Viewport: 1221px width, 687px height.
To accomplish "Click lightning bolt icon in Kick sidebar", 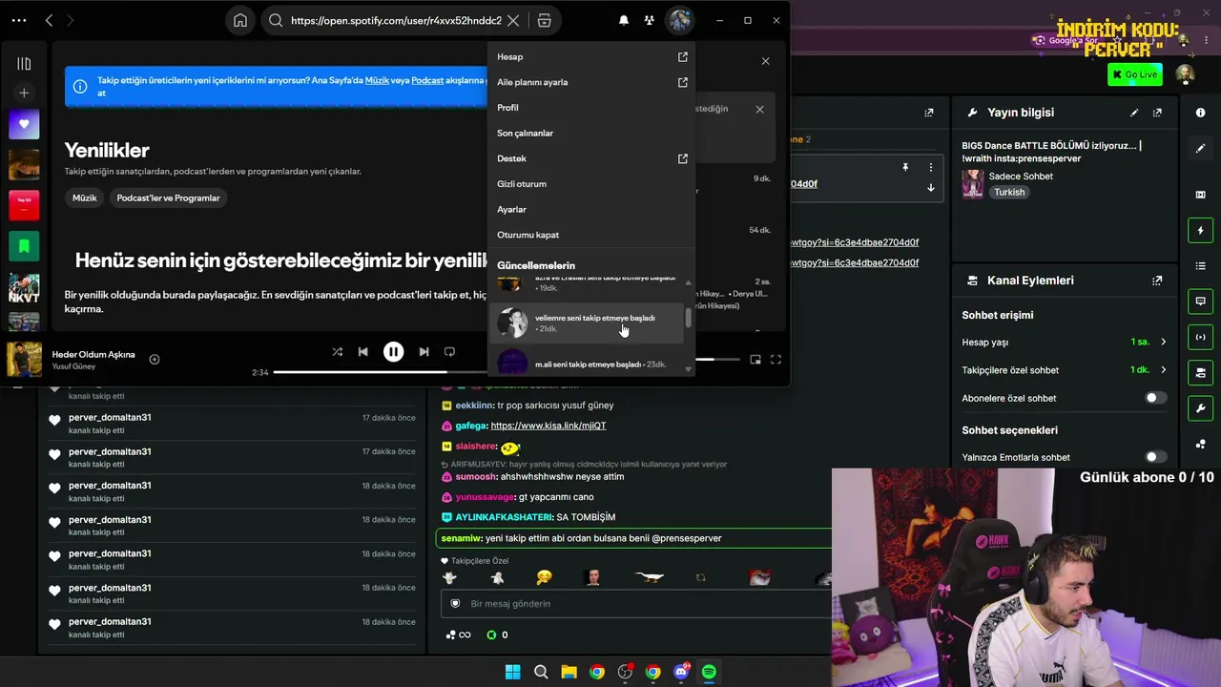I will [x=1200, y=230].
